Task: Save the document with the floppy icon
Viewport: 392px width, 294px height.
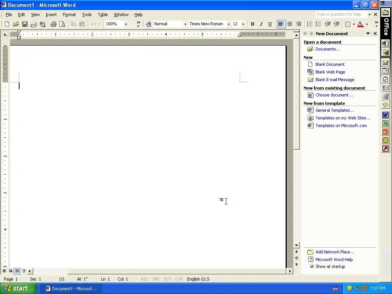Action: point(25,24)
